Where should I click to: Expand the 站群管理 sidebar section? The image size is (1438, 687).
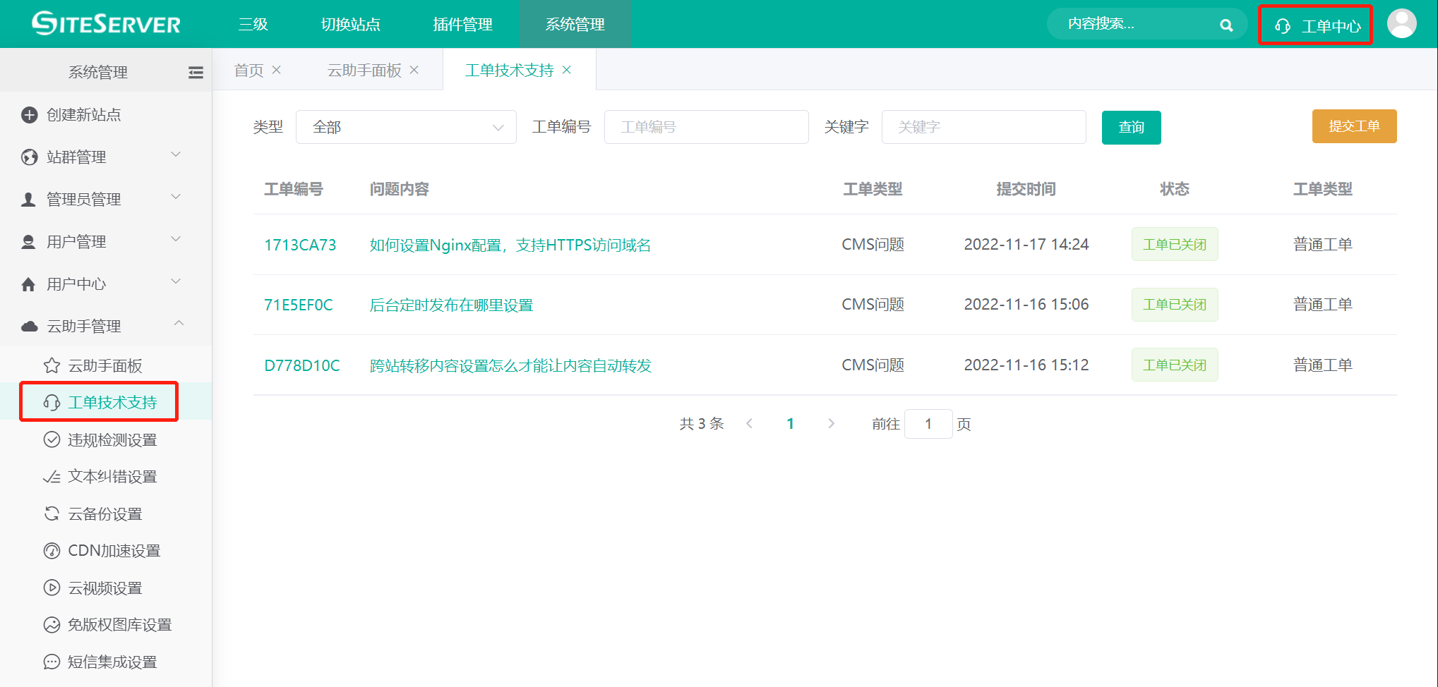coord(176,154)
